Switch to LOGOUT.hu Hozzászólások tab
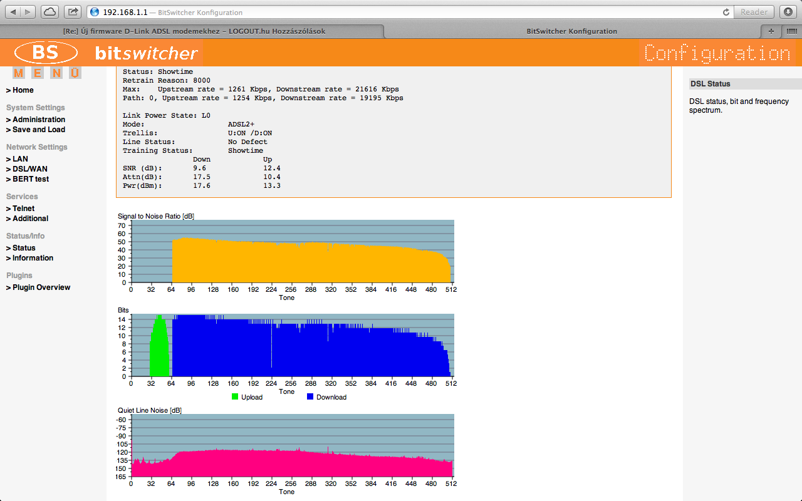This screenshot has height=501, width=802. [194, 31]
